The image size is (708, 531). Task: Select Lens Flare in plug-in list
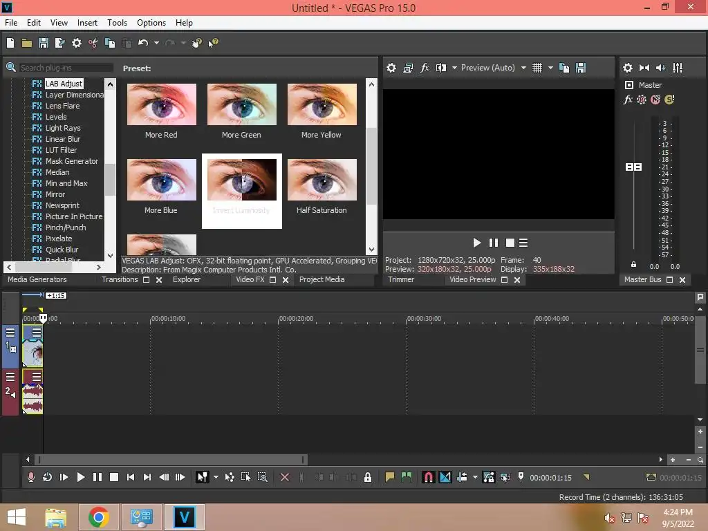coord(62,106)
